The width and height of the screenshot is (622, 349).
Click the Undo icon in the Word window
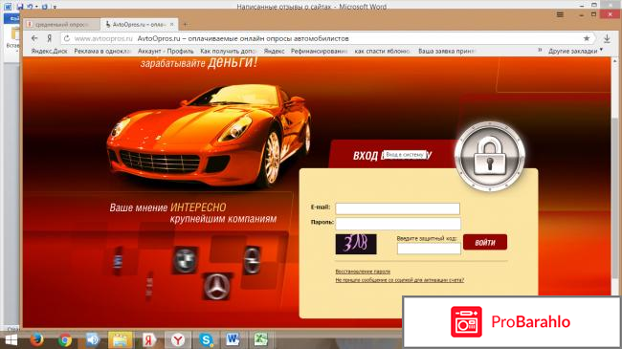(31, 7)
